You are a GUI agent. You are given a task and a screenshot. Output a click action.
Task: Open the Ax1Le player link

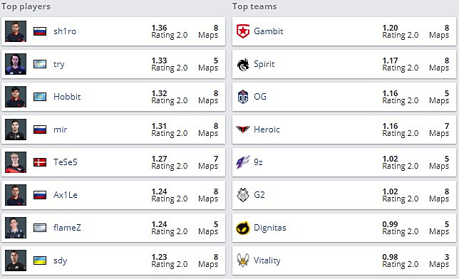66,195
